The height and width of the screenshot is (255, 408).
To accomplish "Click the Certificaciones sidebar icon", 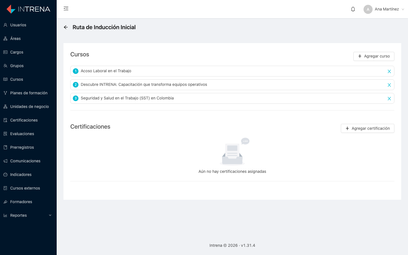I will coord(5,120).
